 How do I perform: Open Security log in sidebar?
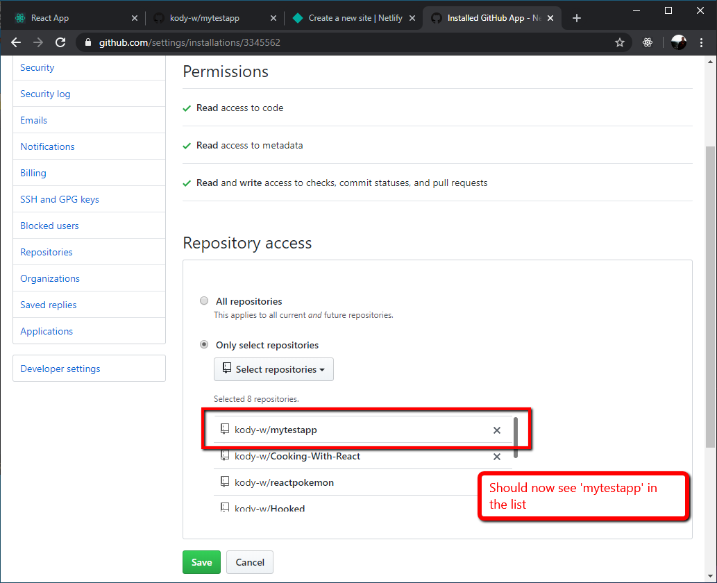[45, 94]
